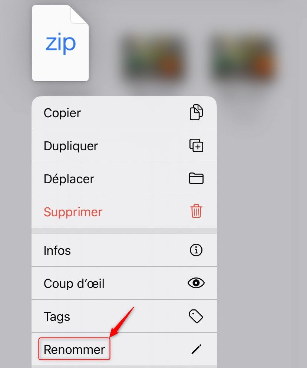Select Coup d'œil to preview file
Screen dimensions: 307x368
[x=124, y=283]
